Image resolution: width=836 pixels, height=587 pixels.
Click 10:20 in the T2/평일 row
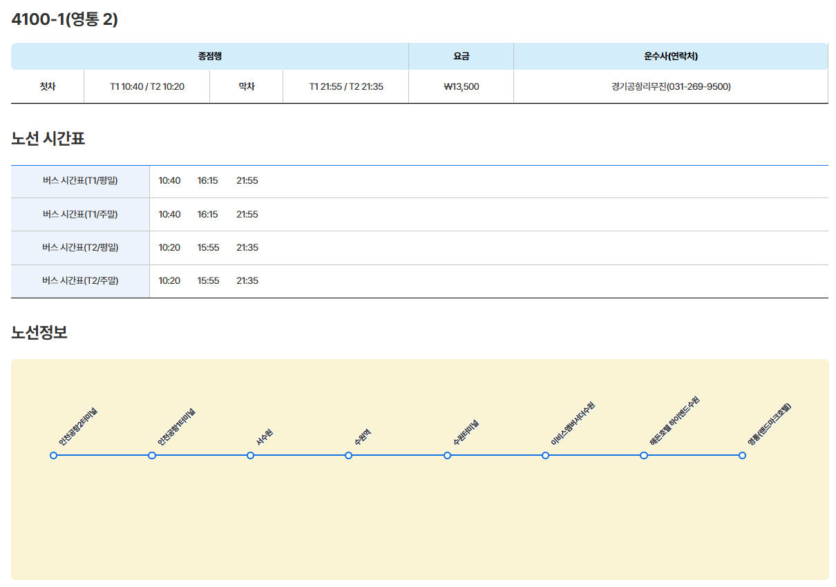169,247
